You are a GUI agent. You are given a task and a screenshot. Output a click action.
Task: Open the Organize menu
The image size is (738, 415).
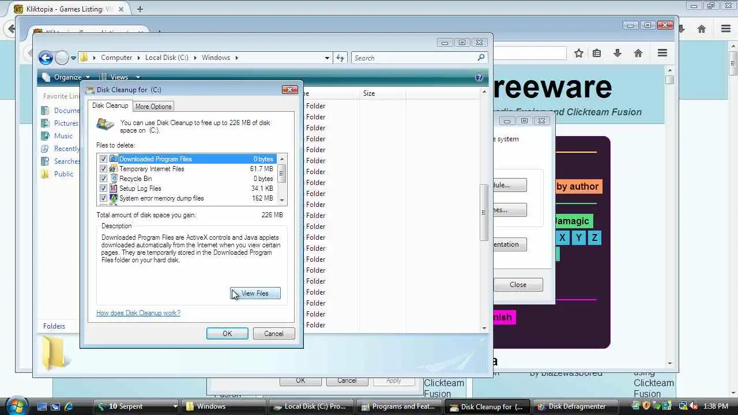coord(67,77)
